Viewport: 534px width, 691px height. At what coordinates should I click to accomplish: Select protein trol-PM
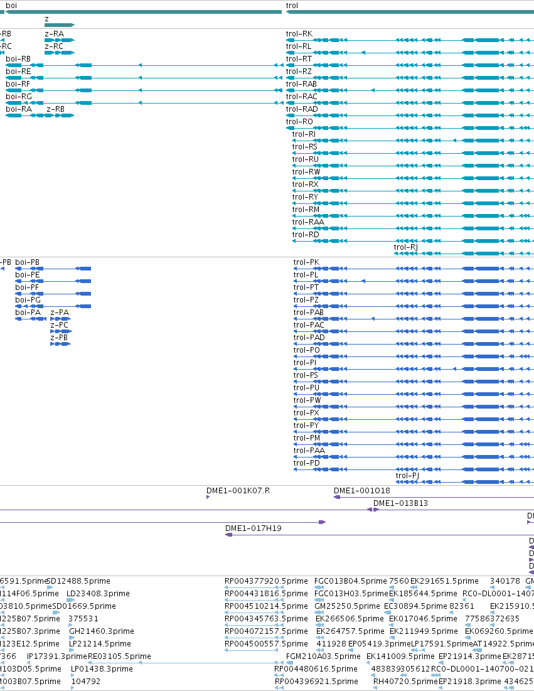pos(414,444)
